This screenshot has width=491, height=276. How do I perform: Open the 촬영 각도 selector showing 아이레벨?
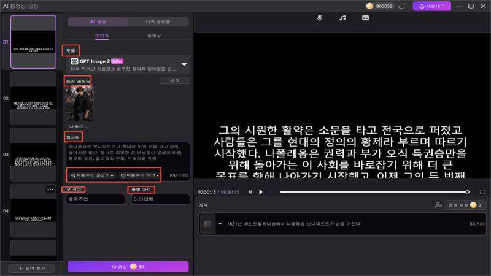tap(160, 199)
